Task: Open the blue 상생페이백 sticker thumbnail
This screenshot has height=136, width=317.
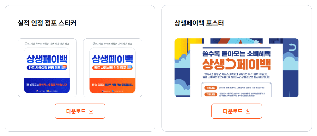Action: (x=47, y=70)
